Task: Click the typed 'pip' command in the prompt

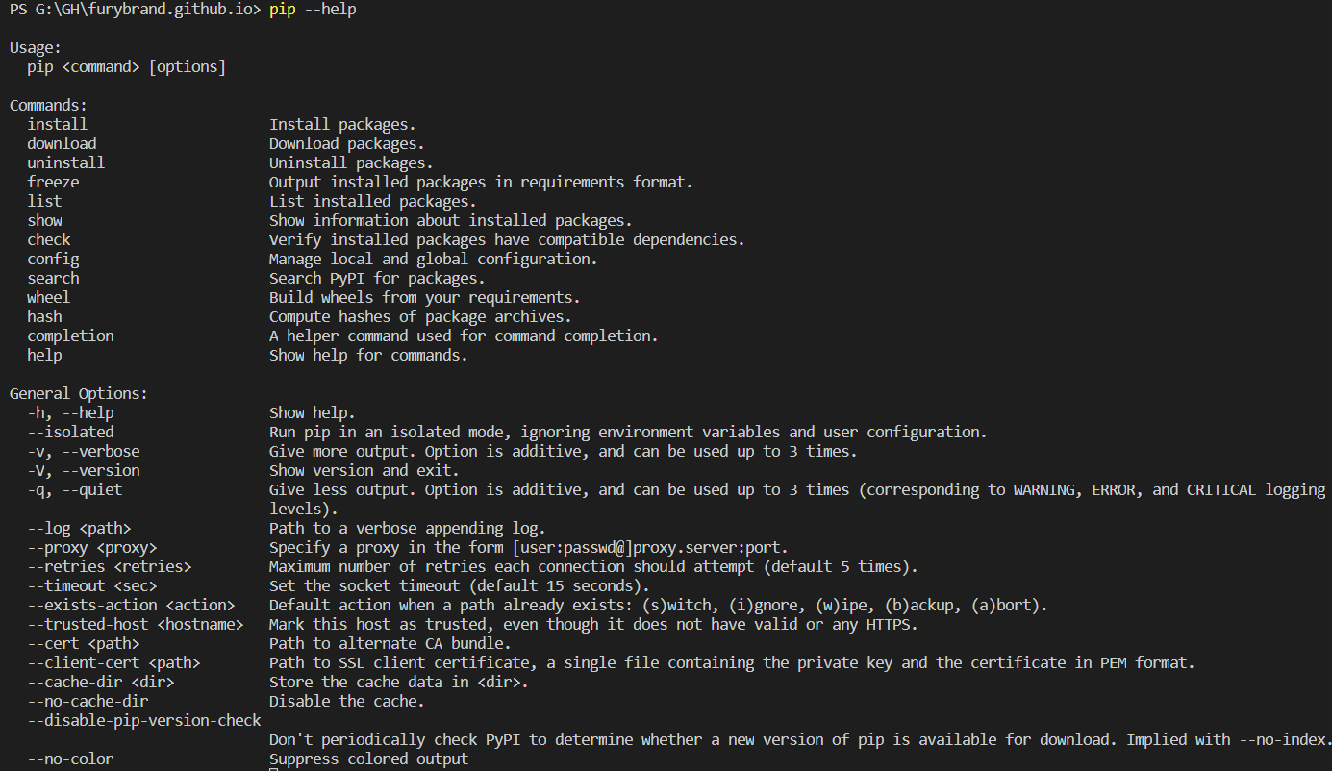Action: [x=283, y=10]
